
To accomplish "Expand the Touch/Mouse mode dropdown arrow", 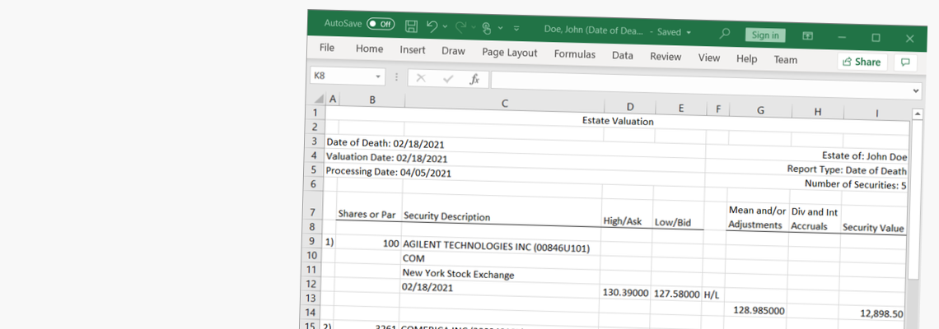I will tap(500, 28).
